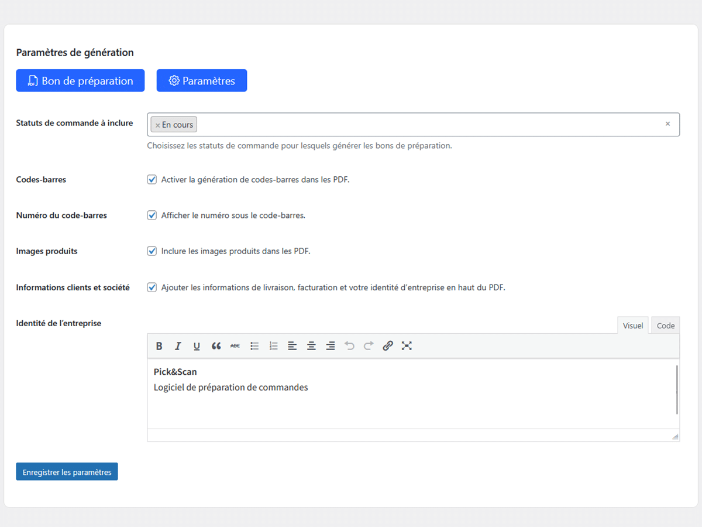The height and width of the screenshot is (527, 702).
Task: Toggle fullscreen editor mode
Action: [407, 346]
